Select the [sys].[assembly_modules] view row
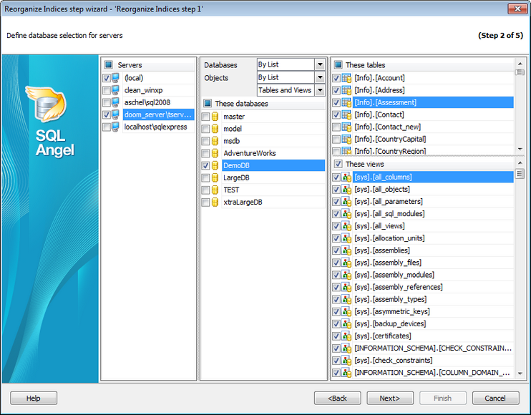 [x=433, y=275]
